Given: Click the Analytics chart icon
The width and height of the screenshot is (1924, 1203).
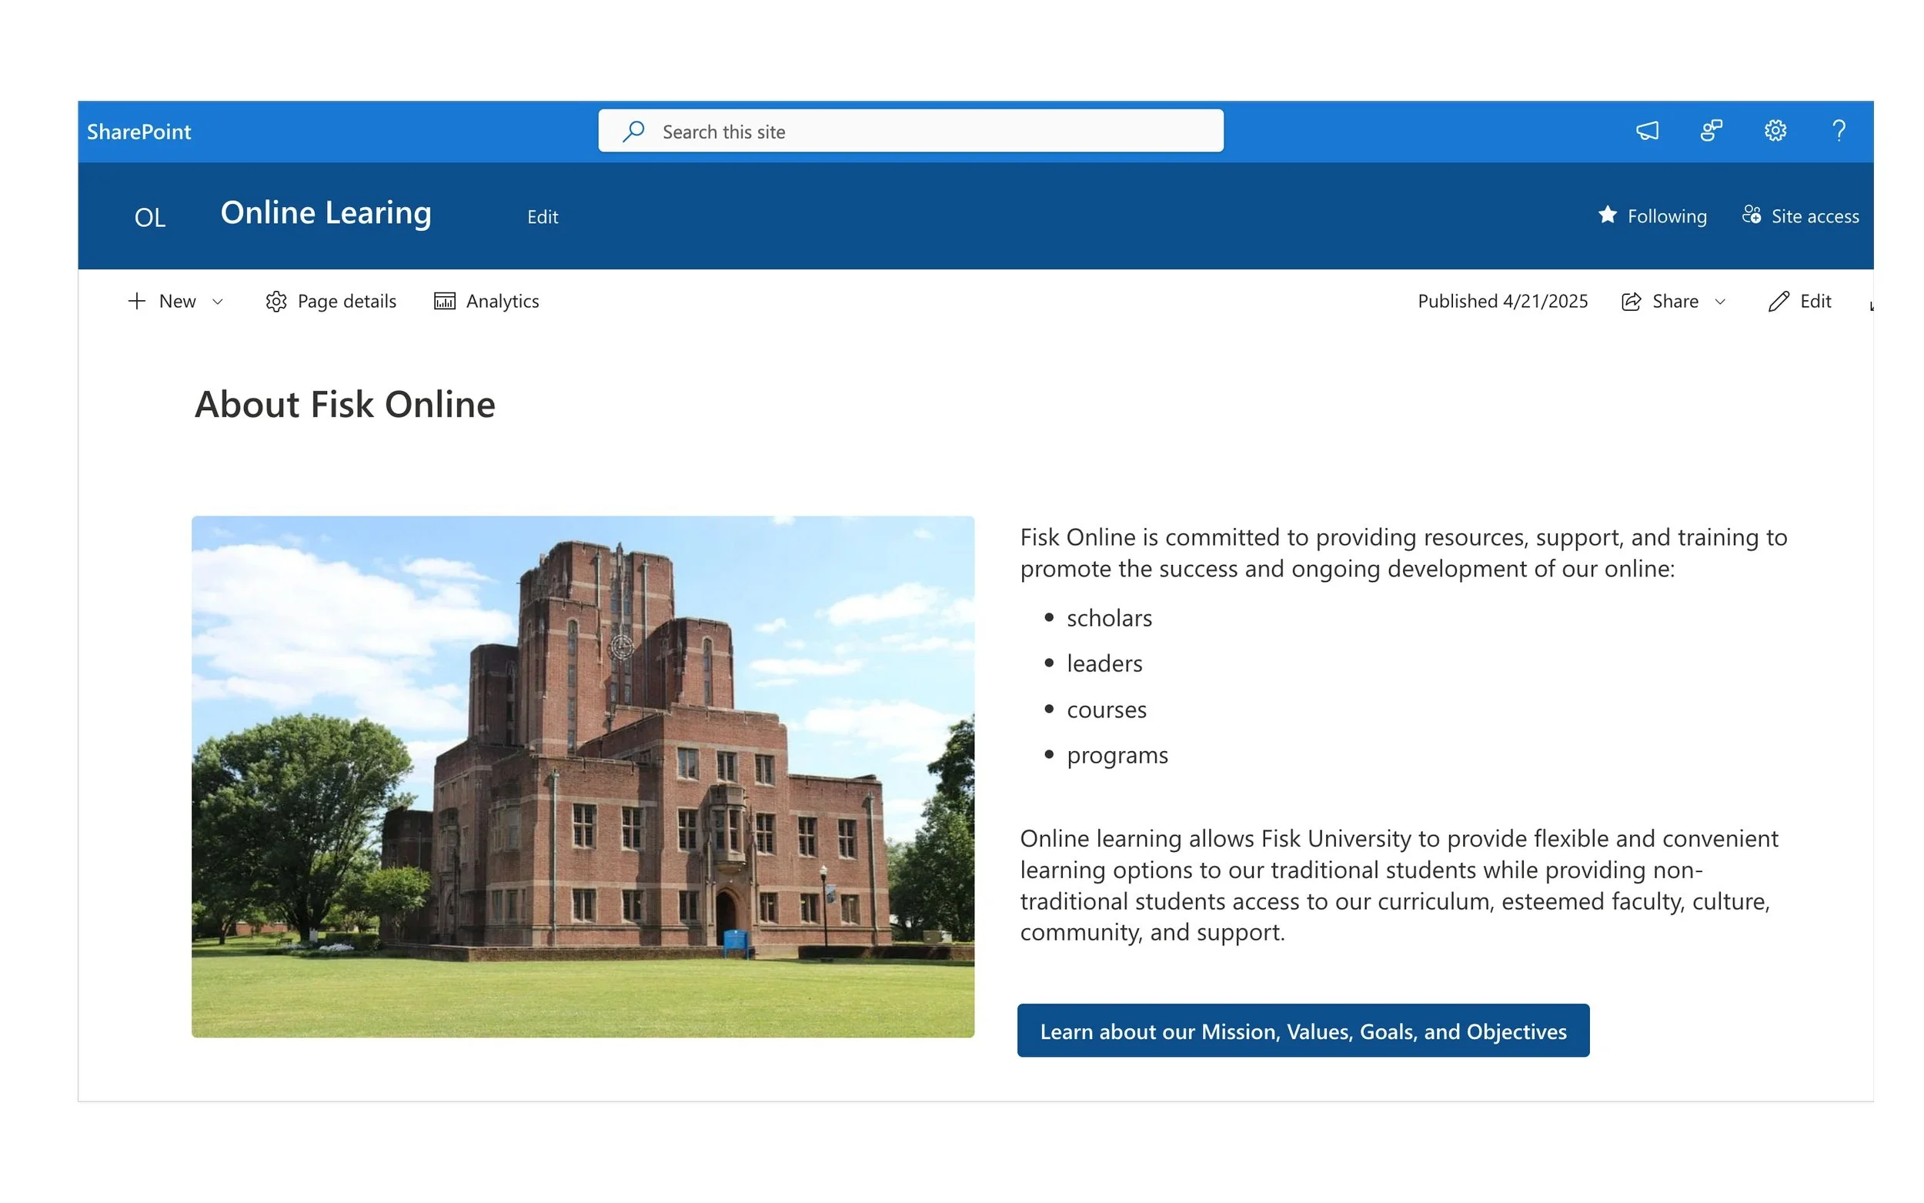Looking at the screenshot, I should coord(445,302).
